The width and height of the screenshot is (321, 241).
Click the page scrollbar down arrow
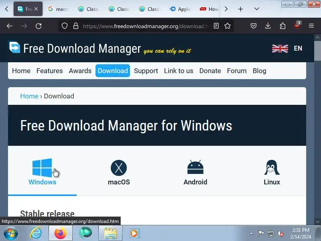point(317,222)
